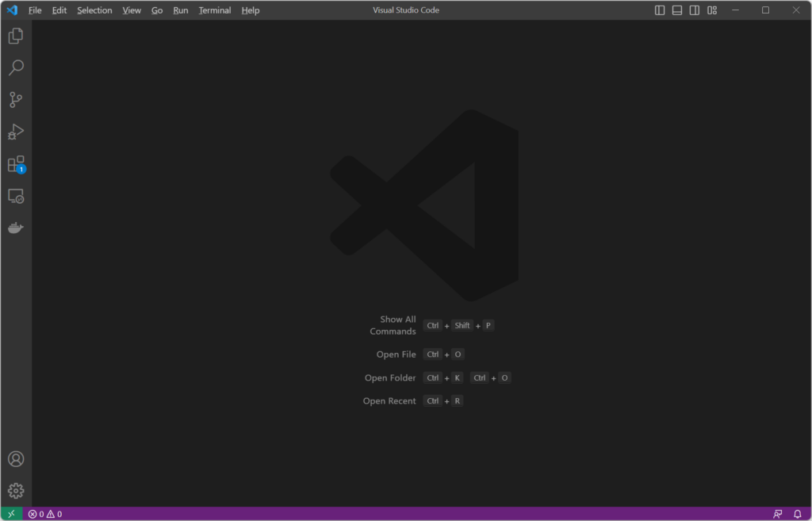812x521 pixels.
Task: Click the Shift key hint
Action: [x=462, y=325]
